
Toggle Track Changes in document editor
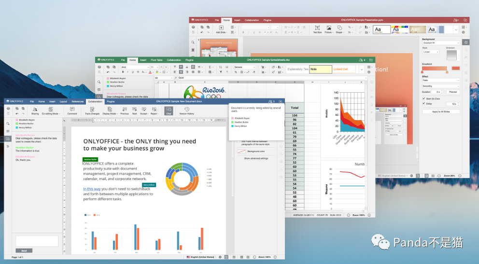click(92, 111)
